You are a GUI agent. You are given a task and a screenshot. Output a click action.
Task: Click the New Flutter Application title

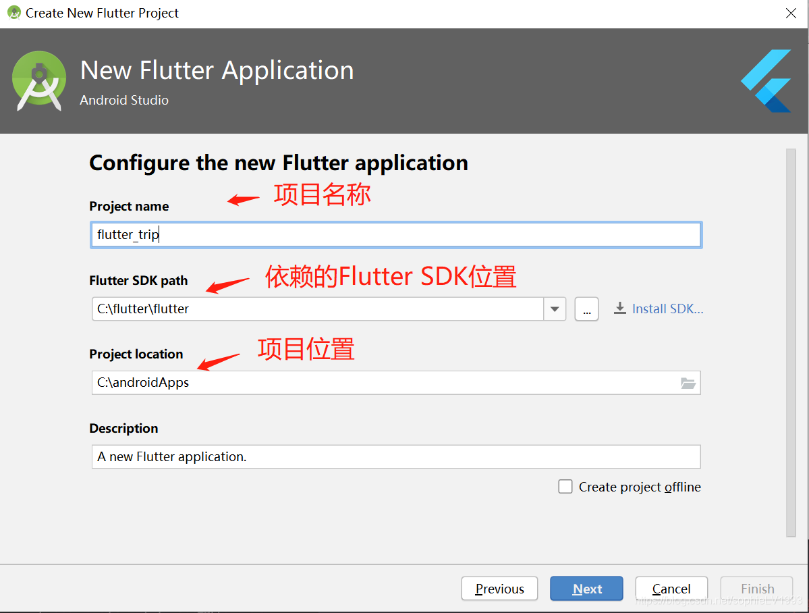217,70
